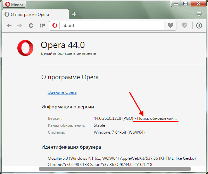Click version number 44.0.2510.1218 (PGO)
208x174 pixels.
[x=113, y=118]
